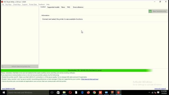This screenshot has height=95, width=169.
Task: Select the WIC Reset Utility taskbar icon
Action: 118,93
